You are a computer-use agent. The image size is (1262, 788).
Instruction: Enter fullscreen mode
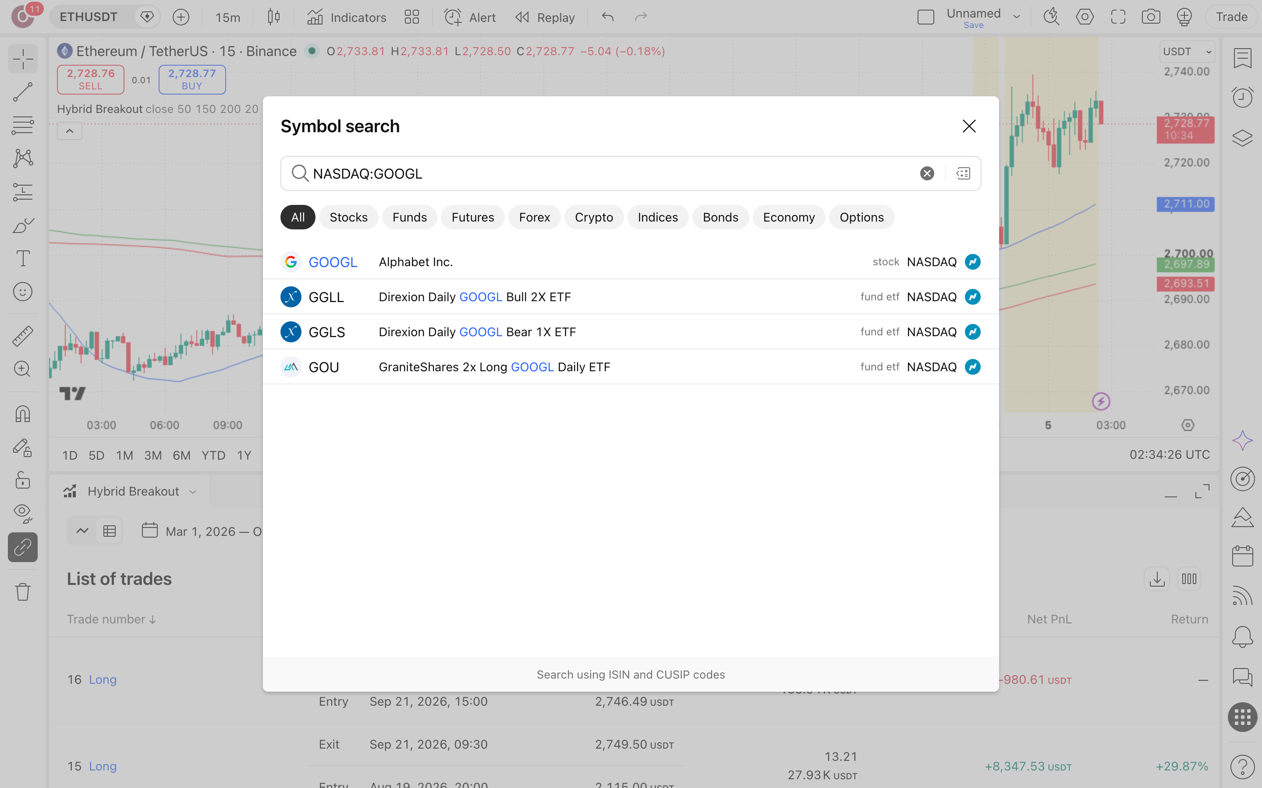(x=1117, y=17)
